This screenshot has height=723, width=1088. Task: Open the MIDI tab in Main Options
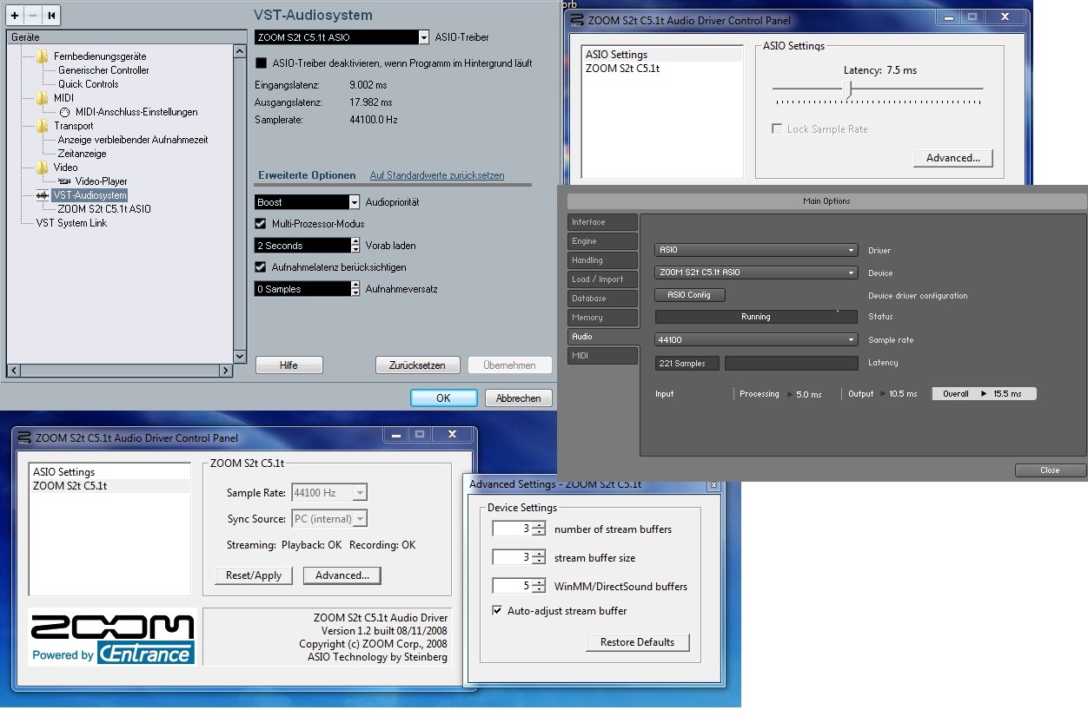click(x=602, y=356)
